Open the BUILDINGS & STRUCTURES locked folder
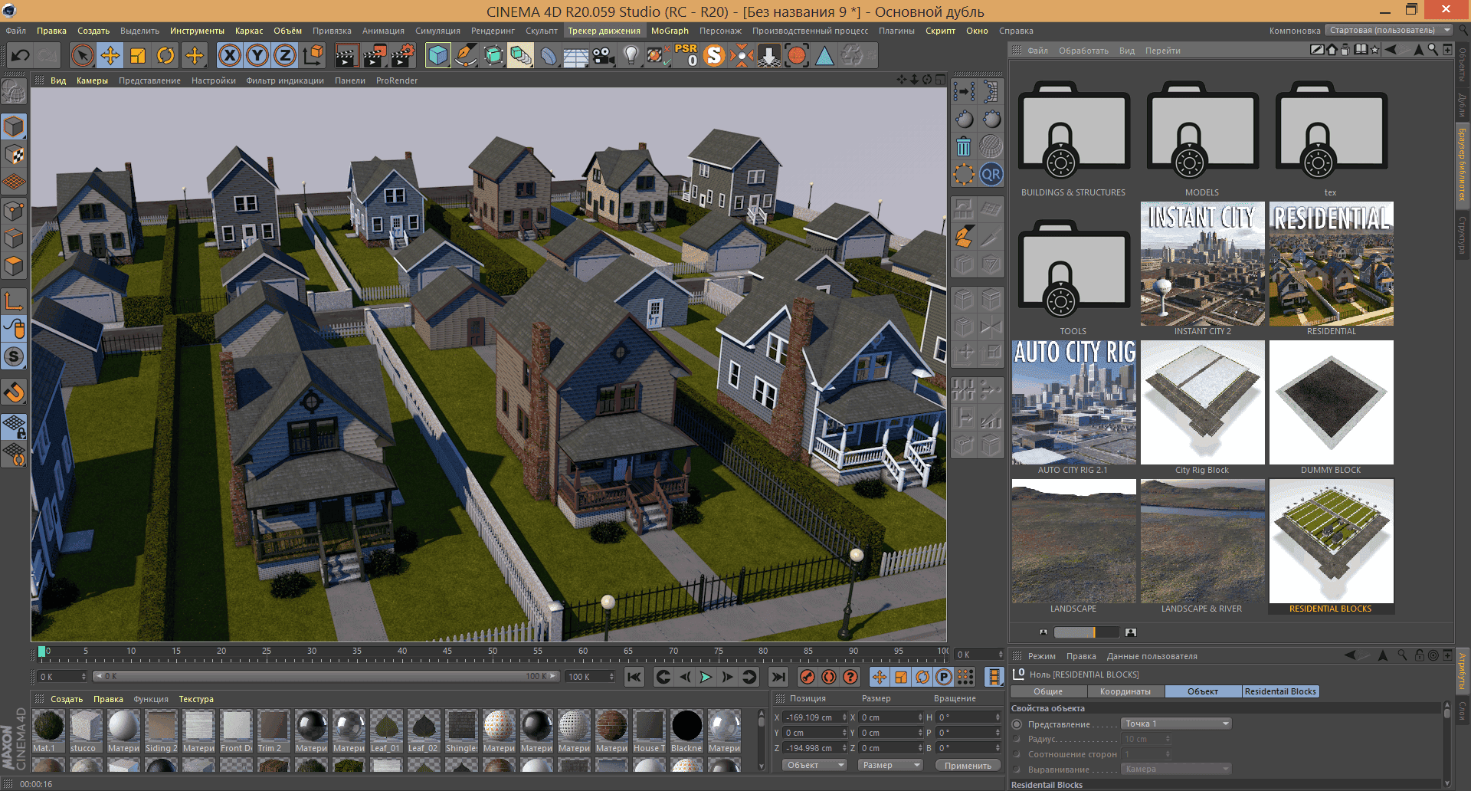This screenshot has height=791, width=1471. (x=1073, y=130)
